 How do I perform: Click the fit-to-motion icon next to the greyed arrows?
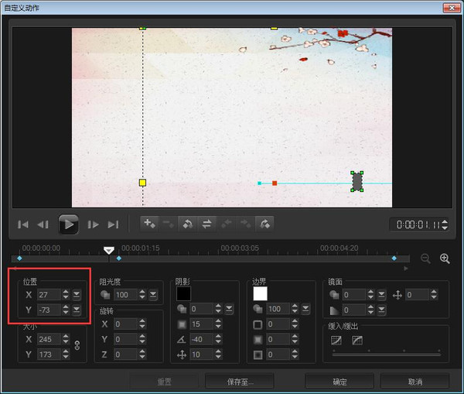pos(264,224)
